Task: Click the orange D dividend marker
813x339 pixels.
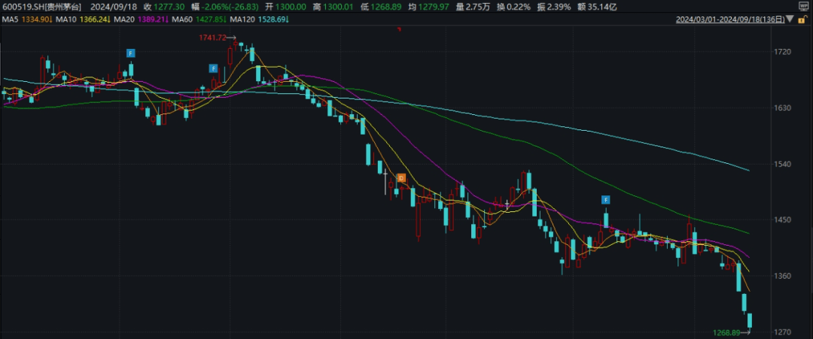Action: point(401,178)
